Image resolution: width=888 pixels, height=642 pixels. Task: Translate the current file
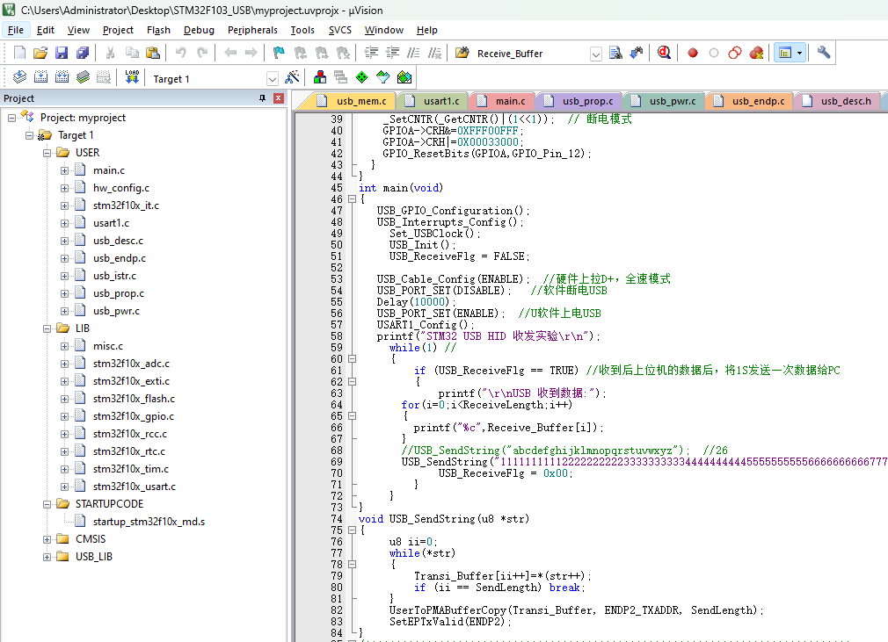click(19, 77)
